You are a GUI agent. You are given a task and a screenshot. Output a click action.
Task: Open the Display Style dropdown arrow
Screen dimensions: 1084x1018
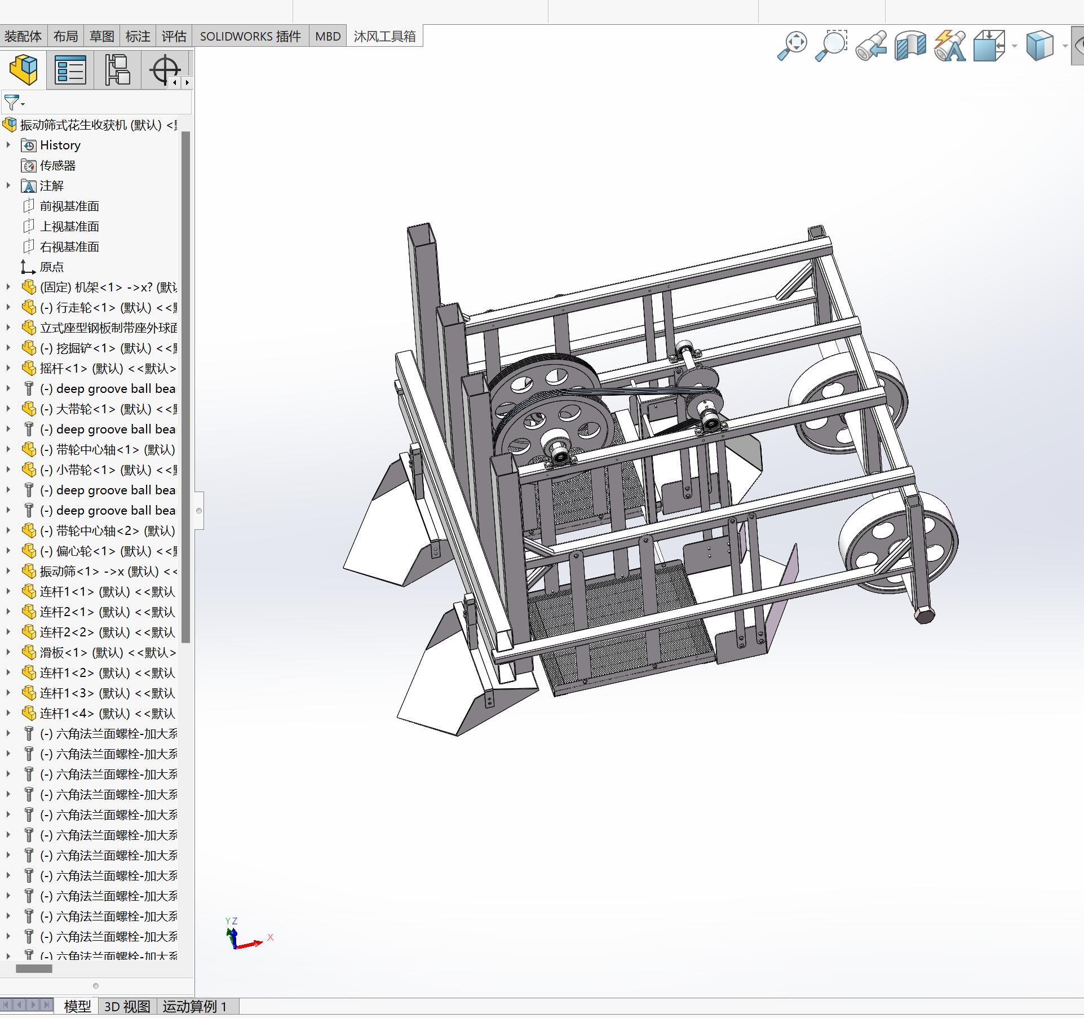pos(1064,46)
